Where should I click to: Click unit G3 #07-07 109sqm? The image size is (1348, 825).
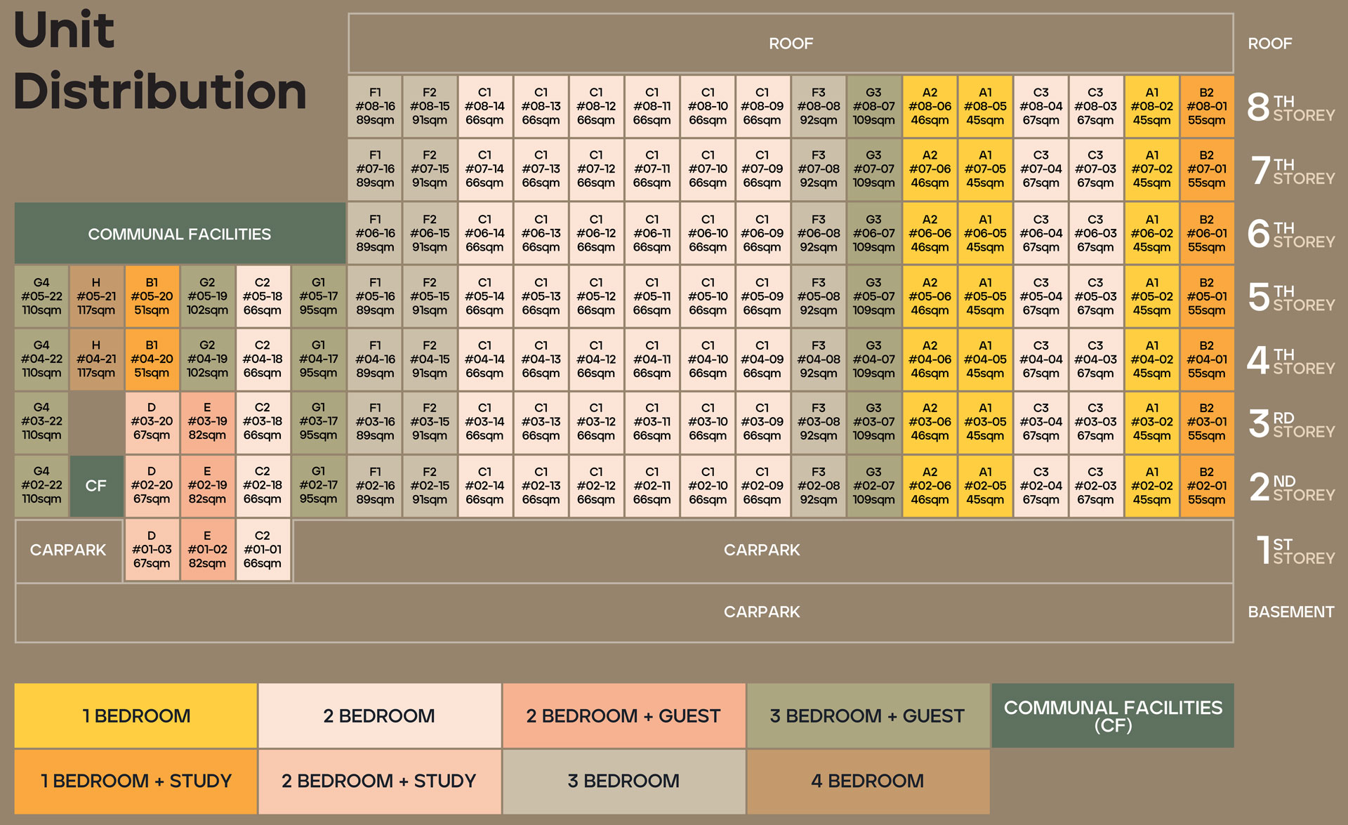pyautogui.click(x=874, y=169)
